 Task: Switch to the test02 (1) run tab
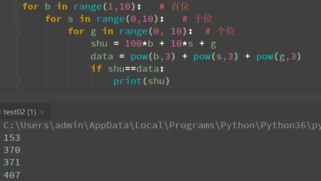pos(20,112)
